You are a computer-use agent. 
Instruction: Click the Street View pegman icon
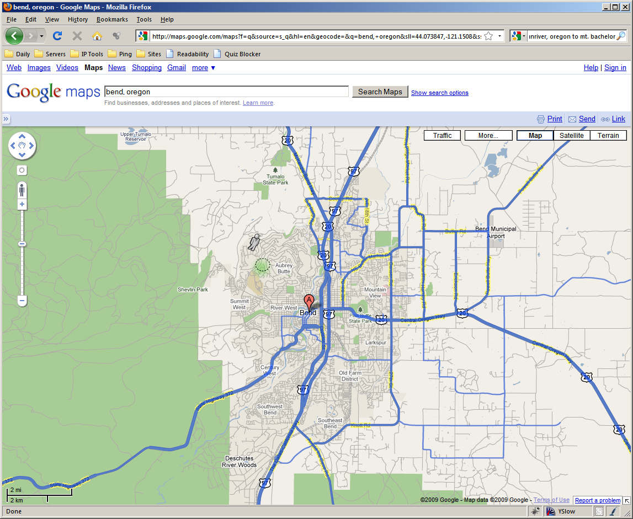tap(22, 191)
